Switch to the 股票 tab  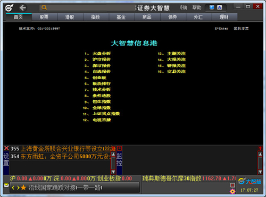[45, 17]
